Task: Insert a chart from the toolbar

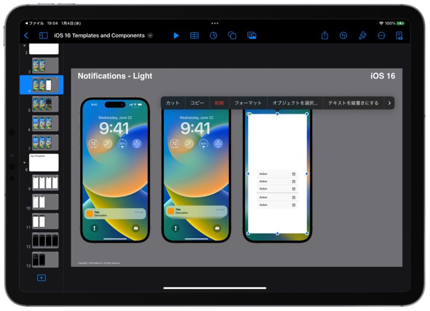Action: pyautogui.click(x=213, y=36)
